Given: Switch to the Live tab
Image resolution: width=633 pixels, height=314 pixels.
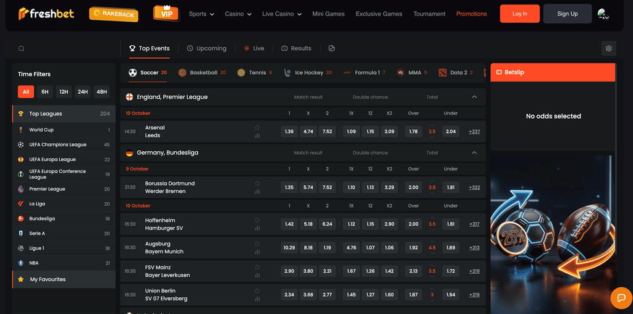Looking at the screenshot, I should 254,48.
